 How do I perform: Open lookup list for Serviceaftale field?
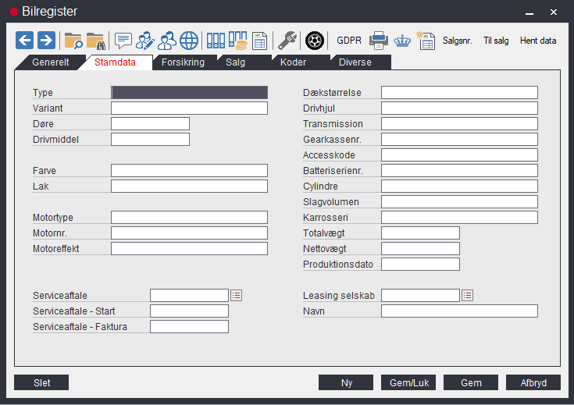[x=237, y=295]
